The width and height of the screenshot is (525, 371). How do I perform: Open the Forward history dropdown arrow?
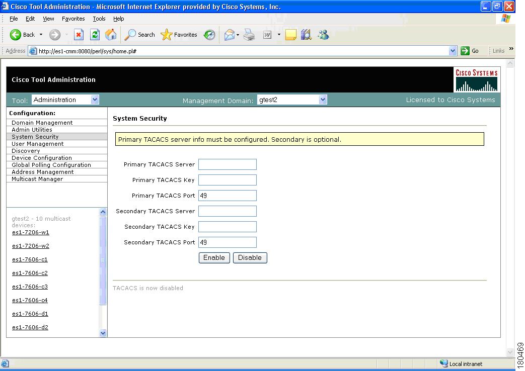(66, 35)
